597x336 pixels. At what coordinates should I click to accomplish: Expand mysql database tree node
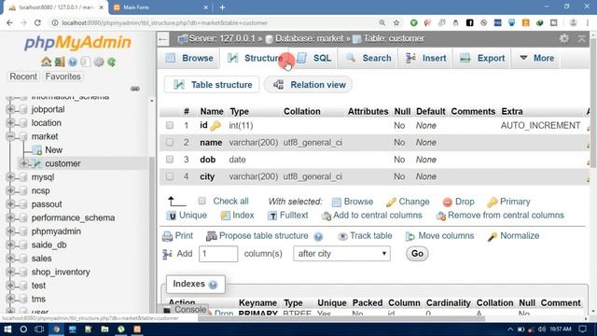10,177
